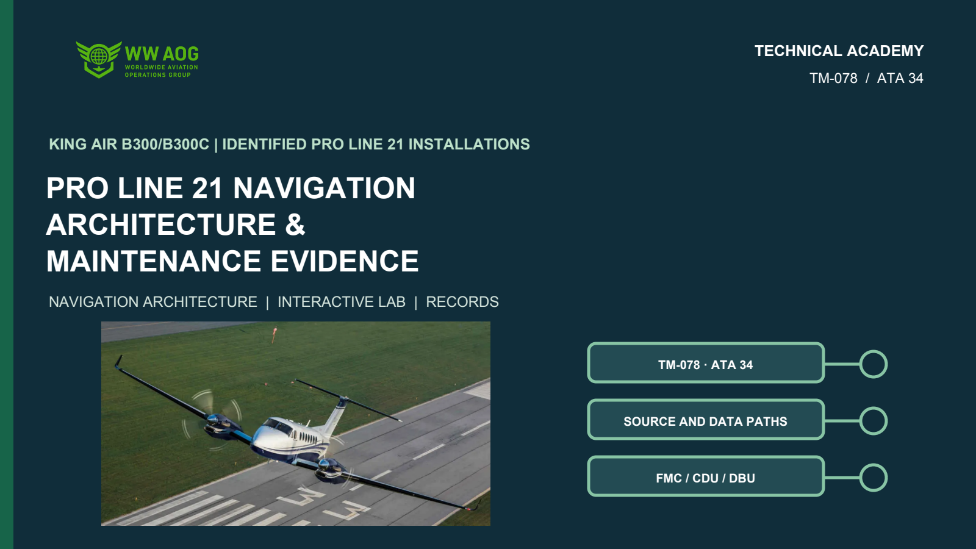
Task: Select the TM-078 · ATA 34 button
Action: [x=706, y=363]
